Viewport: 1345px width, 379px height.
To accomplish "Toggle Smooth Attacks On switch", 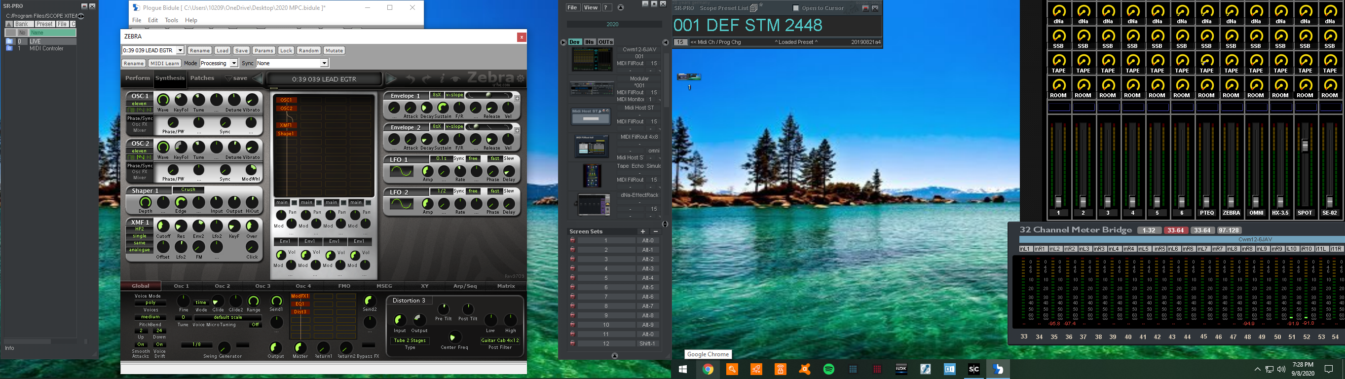I will (141, 344).
